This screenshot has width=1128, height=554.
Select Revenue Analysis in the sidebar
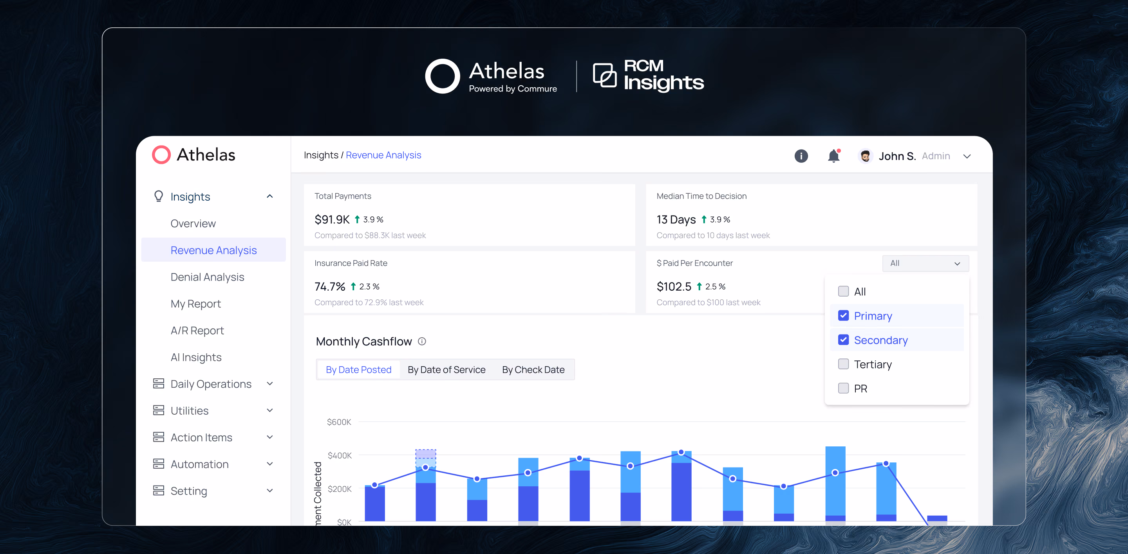[213, 250]
